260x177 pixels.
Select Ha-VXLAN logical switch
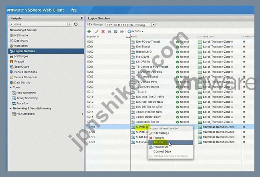pos(142,57)
